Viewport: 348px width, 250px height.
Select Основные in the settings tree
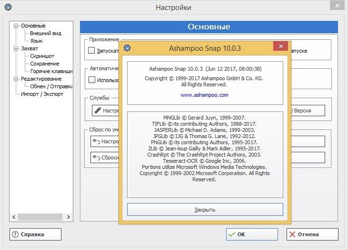click(33, 26)
